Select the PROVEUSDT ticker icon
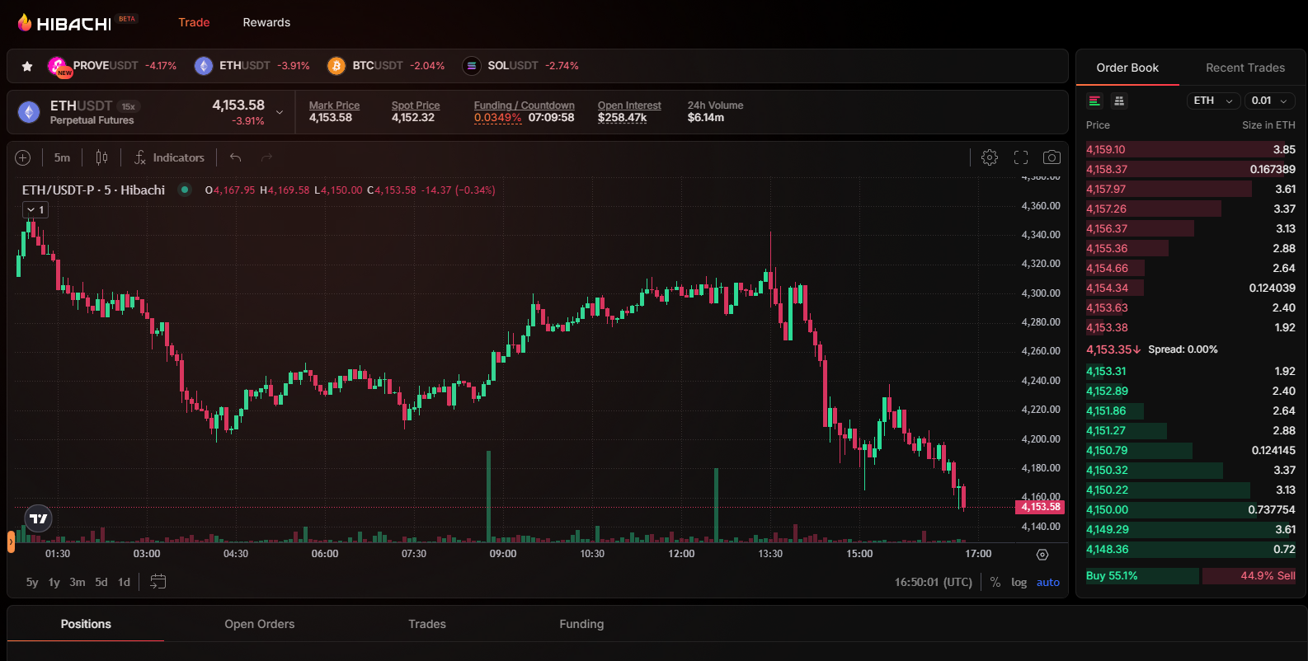The image size is (1308, 661). tap(58, 66)
